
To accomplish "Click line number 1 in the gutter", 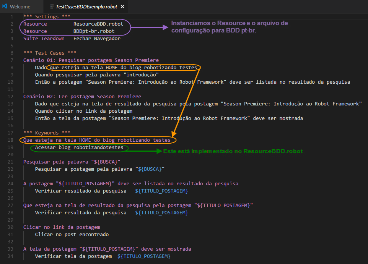I will [12, 16].
